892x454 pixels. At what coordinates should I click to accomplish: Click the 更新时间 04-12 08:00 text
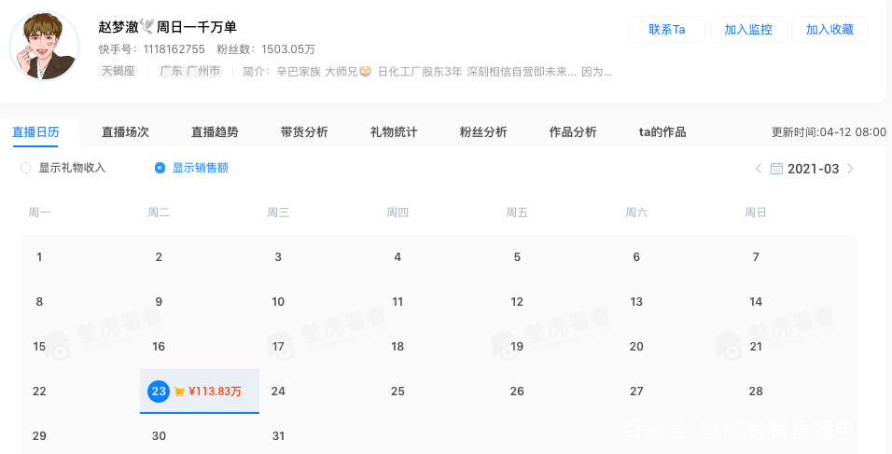pos(829,132)
